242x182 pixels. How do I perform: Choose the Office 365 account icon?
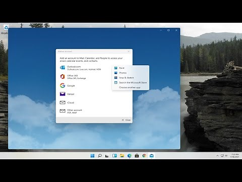(x=63, y=77)
